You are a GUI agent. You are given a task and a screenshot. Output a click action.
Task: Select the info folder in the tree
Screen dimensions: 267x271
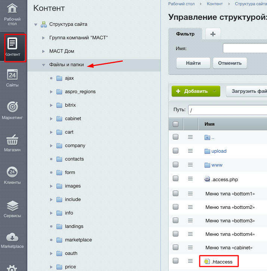click(69, 213)
